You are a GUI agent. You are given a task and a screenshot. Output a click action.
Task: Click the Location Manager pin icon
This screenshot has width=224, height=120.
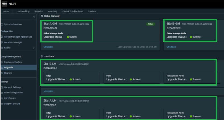(x=2, y=42)
